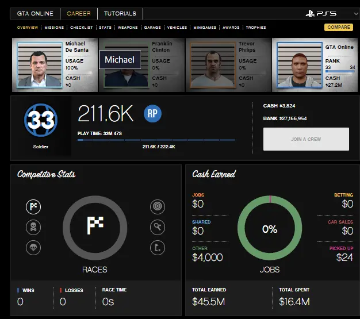Select the Races checkered flag icon
360x319 pixels.
coord(33,206)
